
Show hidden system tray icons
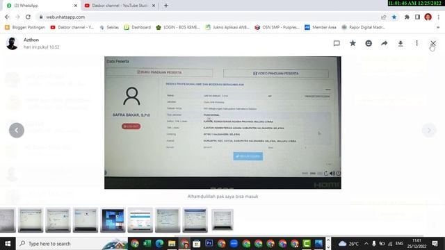pos(366,244)
